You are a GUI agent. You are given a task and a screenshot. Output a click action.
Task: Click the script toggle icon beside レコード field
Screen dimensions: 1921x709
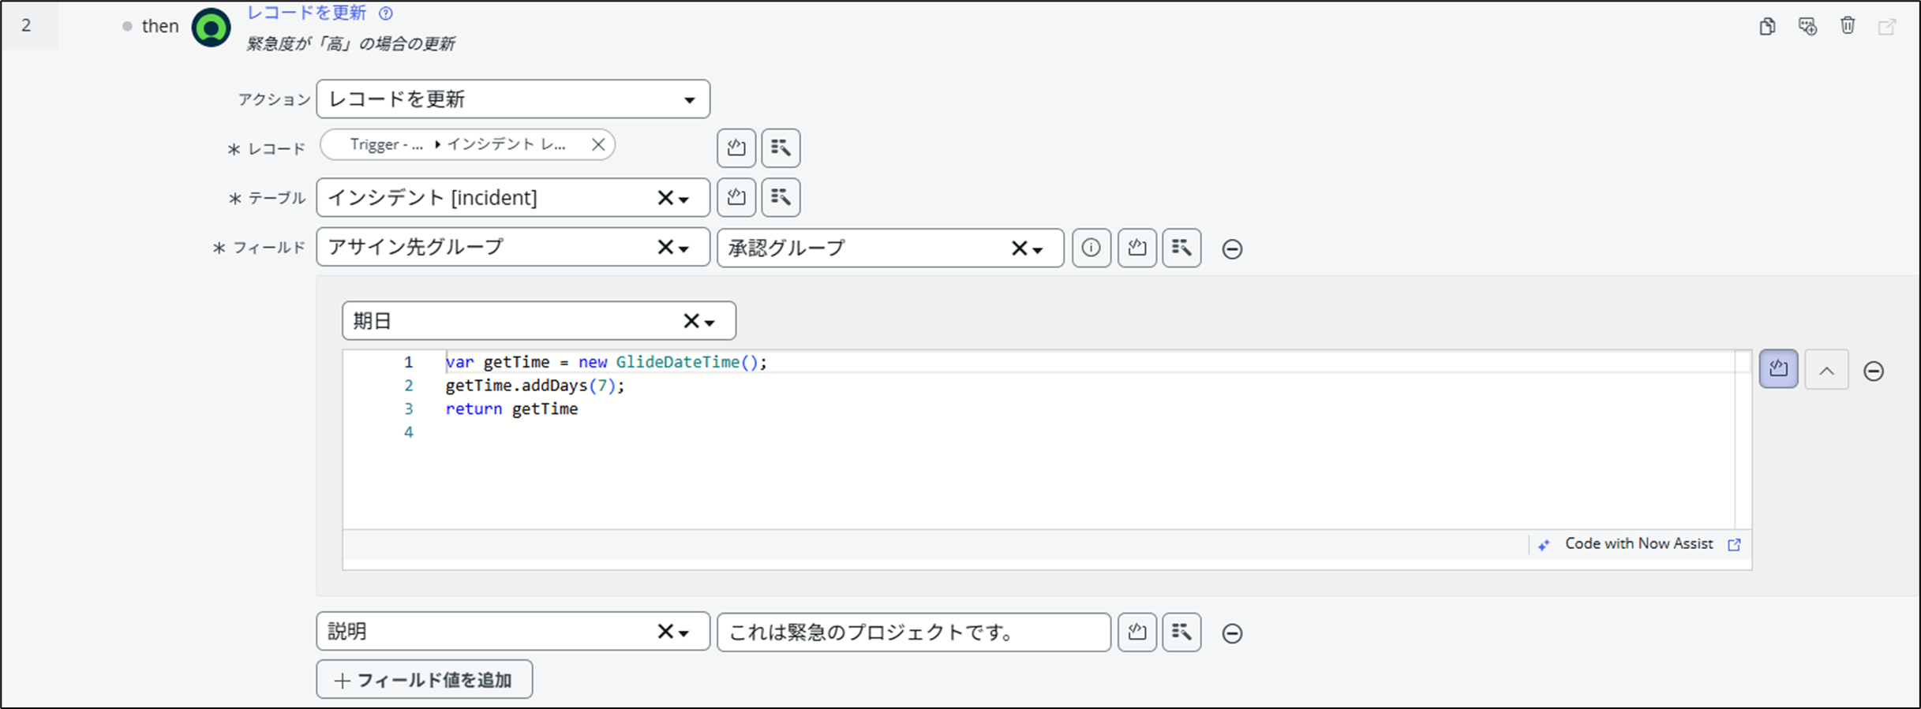pos(736,148)
